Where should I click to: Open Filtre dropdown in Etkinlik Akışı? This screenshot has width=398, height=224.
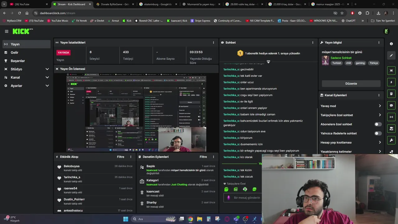click(x=120, y=157)
